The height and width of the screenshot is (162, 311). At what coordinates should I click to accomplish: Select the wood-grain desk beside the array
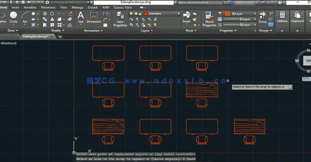249,127
